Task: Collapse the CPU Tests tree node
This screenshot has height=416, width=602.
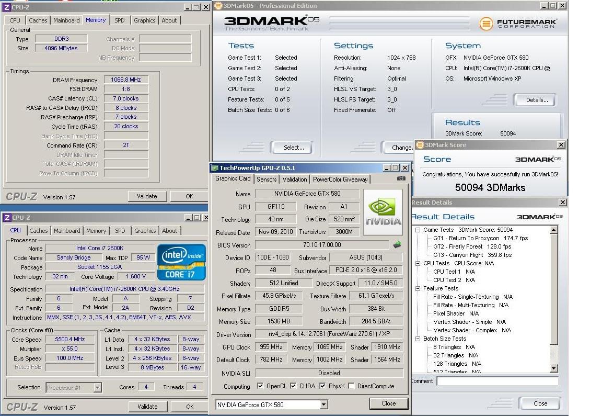Action: point(418,263)
